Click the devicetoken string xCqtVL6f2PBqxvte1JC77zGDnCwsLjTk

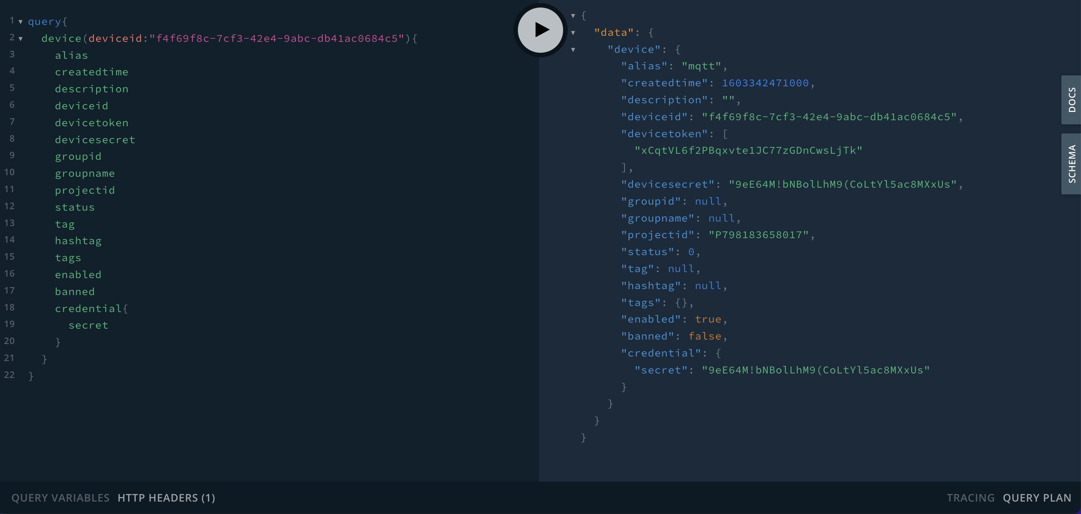click(x=748, y=151)
